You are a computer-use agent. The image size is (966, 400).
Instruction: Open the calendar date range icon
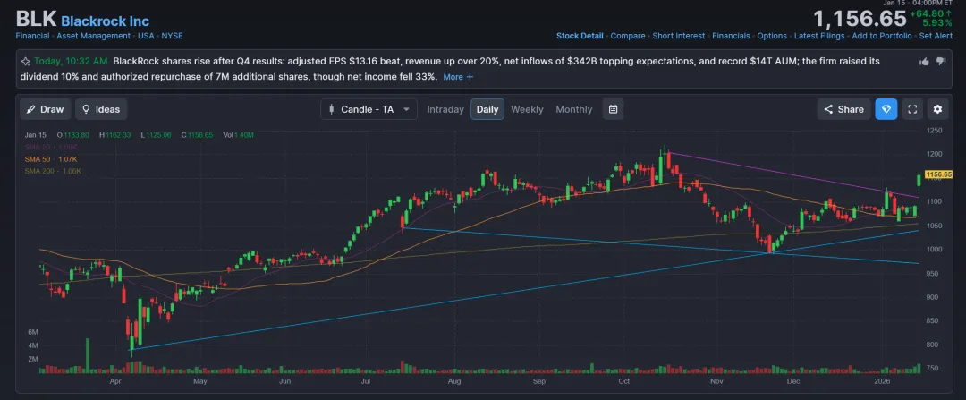point(613,109)
